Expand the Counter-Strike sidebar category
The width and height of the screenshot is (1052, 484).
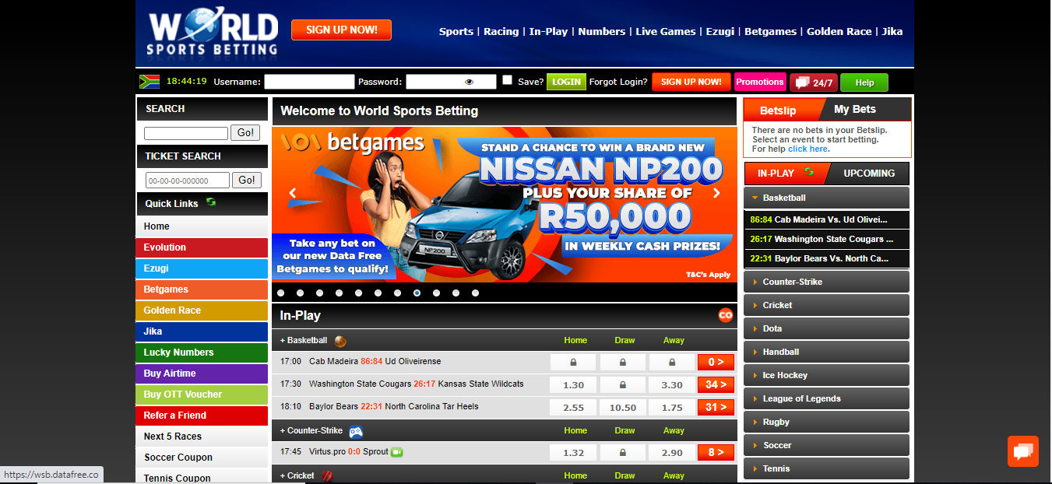(x=826, y=282)
